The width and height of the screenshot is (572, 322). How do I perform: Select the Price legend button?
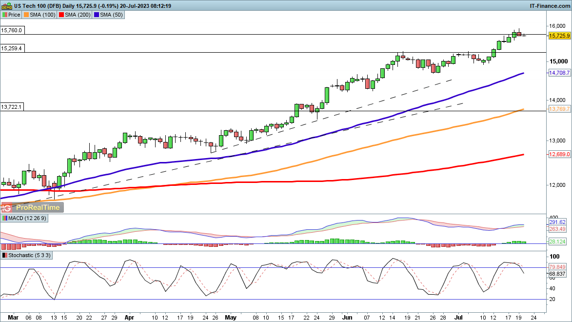tap(11, 15)
